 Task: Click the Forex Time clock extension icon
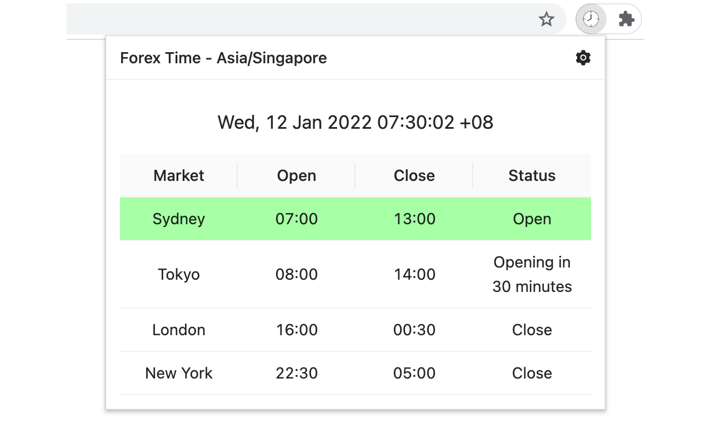pos(590,19)
